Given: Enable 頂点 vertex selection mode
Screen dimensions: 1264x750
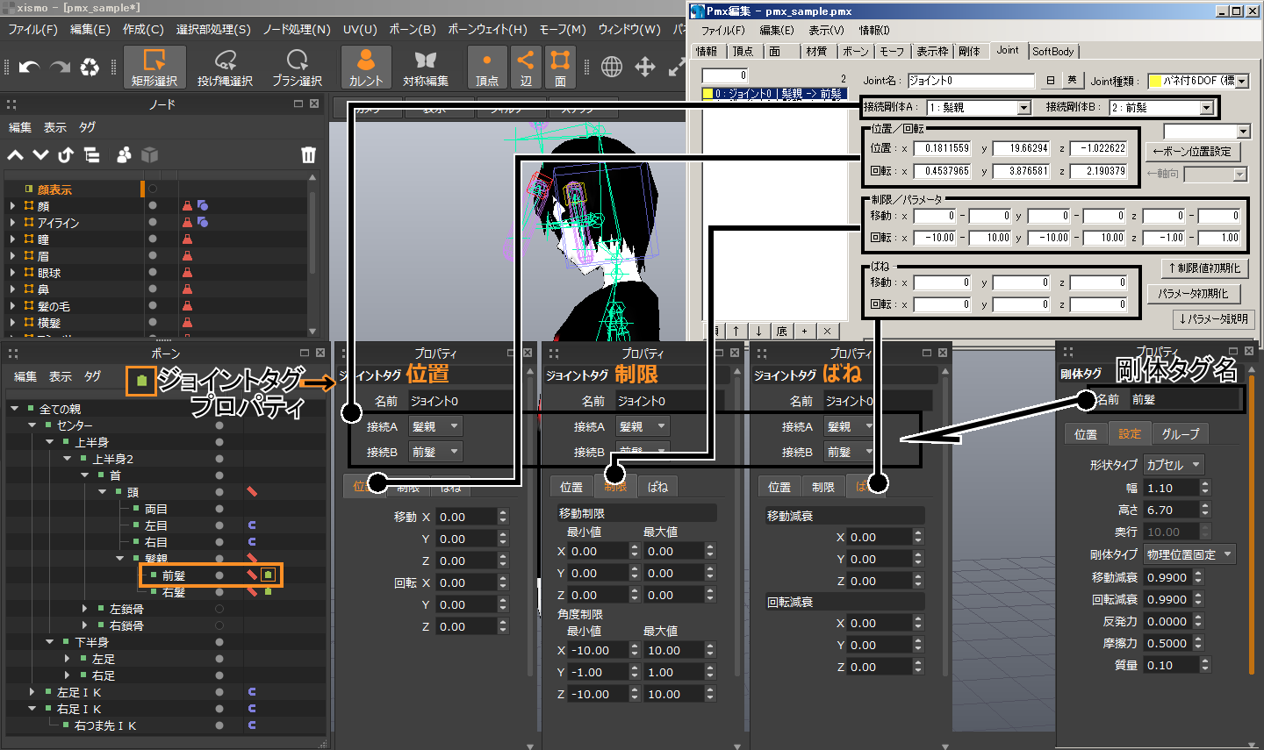Looking at the screenshot, I should 487,68.
